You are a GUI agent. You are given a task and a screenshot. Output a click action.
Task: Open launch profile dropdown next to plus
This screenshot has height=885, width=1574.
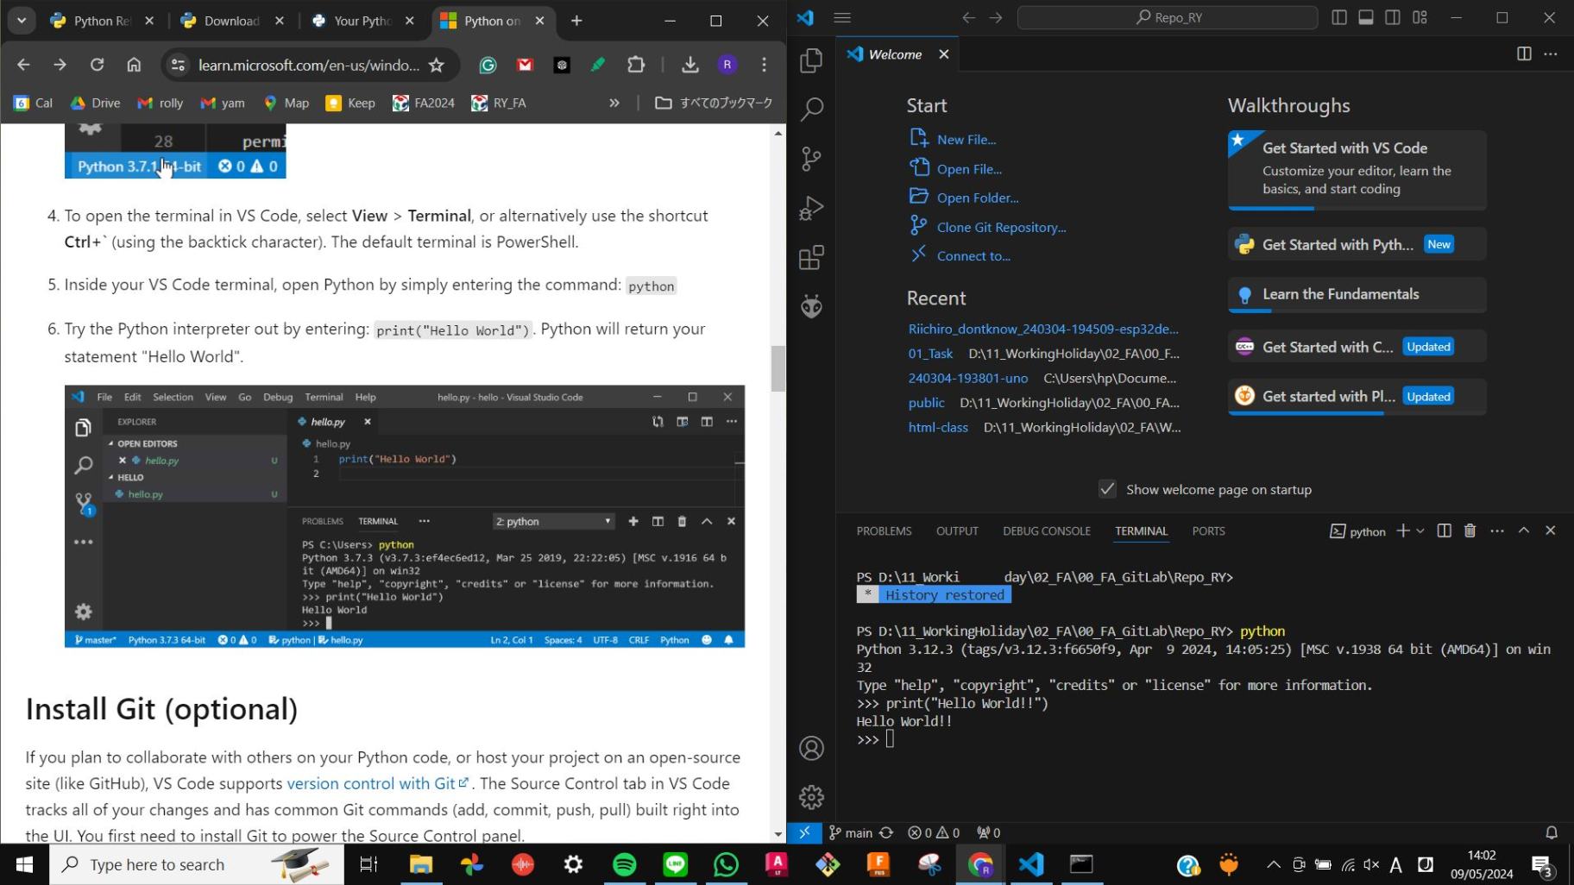click(x=1420, y=530)
